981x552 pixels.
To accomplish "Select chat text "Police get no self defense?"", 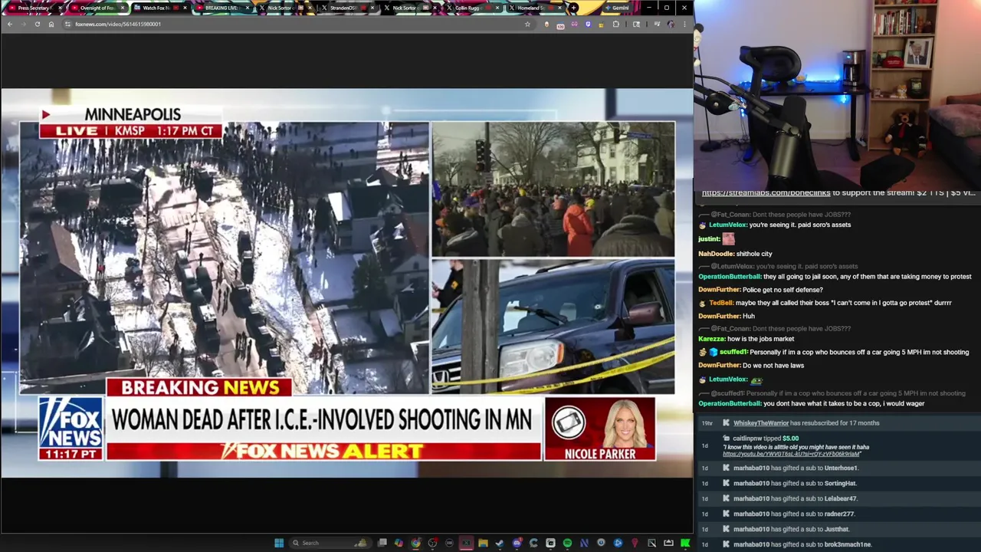I will click(783, 290).
